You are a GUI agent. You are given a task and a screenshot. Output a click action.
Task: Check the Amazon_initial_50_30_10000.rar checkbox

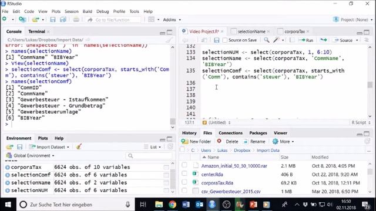click(x=184, y=165)
